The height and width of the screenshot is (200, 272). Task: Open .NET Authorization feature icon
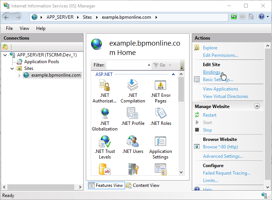[x=104, y=85]
